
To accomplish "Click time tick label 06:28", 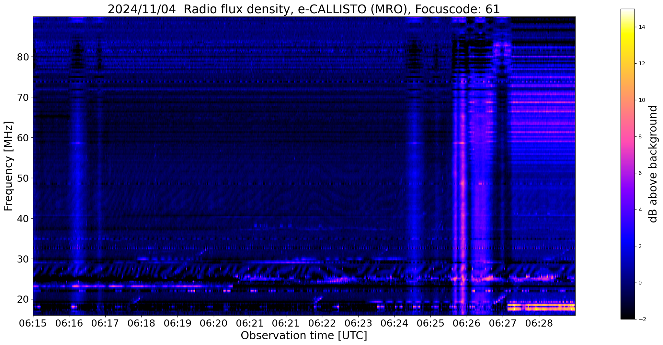I will coord(539,323).
